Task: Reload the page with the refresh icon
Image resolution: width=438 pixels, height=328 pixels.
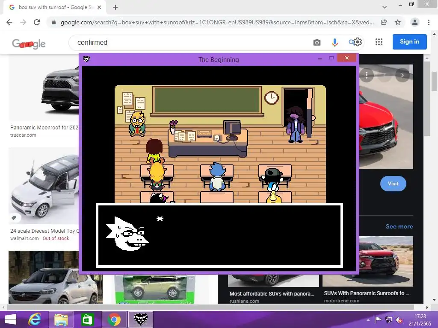Action: (x=37, y=22)
